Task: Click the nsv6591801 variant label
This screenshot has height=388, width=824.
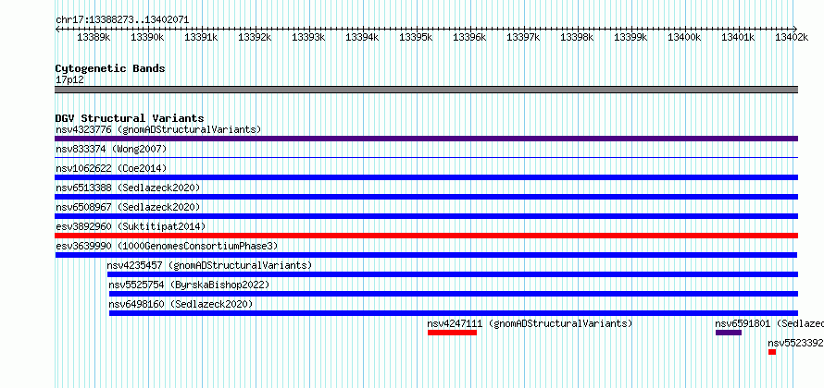Action: 769,323
